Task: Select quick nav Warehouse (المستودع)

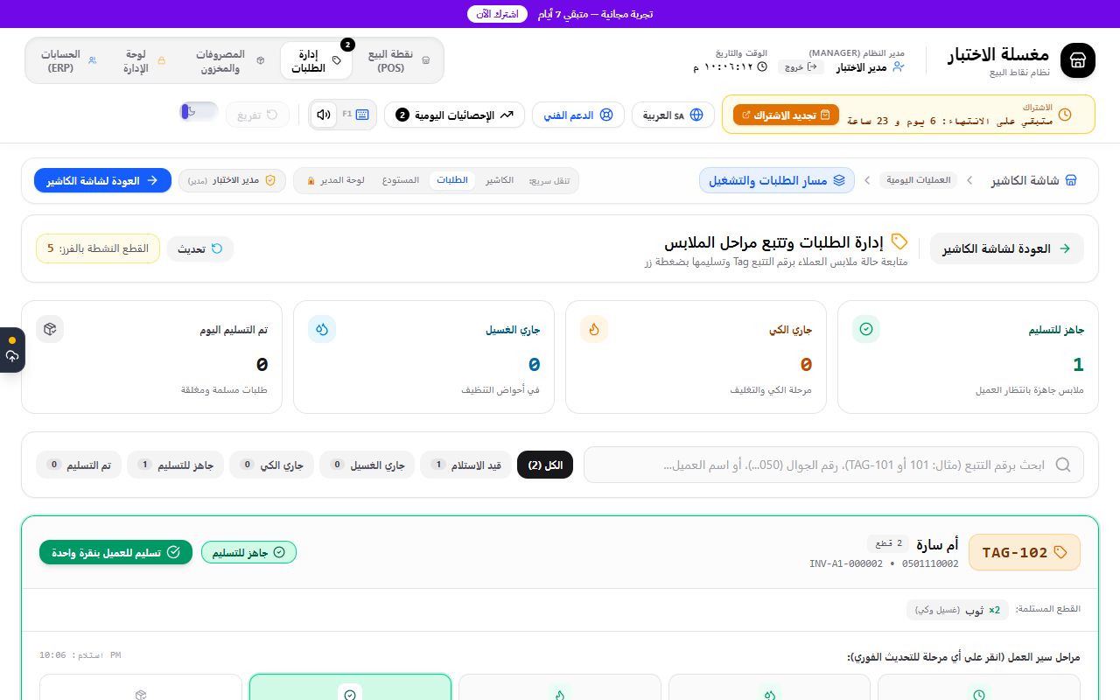Action: click(401, 180)
